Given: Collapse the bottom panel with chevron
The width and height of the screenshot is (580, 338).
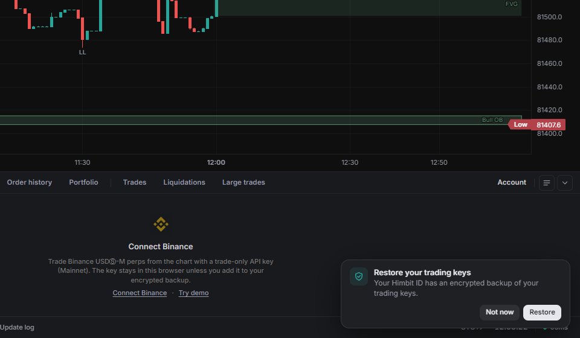Looking at the screenshot, I should coord(564,182).
